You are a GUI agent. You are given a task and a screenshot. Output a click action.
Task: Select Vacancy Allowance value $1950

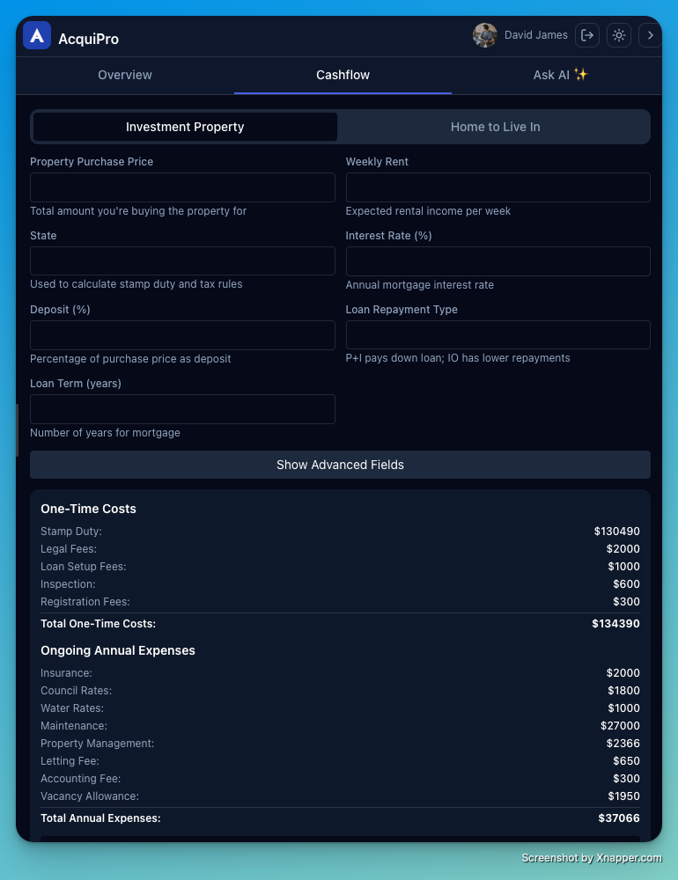click(623, 796)
